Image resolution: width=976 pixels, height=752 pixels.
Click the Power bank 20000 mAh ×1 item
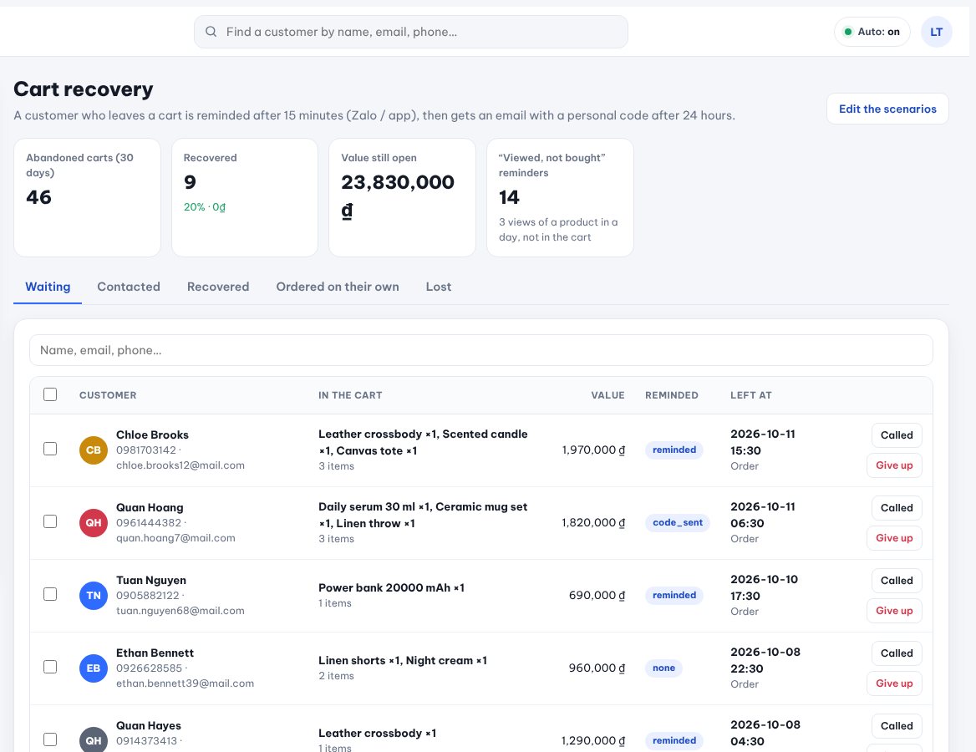coord(392,588)
